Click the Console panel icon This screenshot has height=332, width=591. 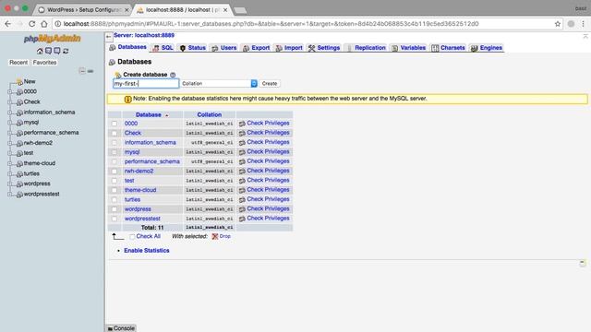(110, 328)
